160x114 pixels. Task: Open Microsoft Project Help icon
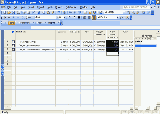[148, 12]
